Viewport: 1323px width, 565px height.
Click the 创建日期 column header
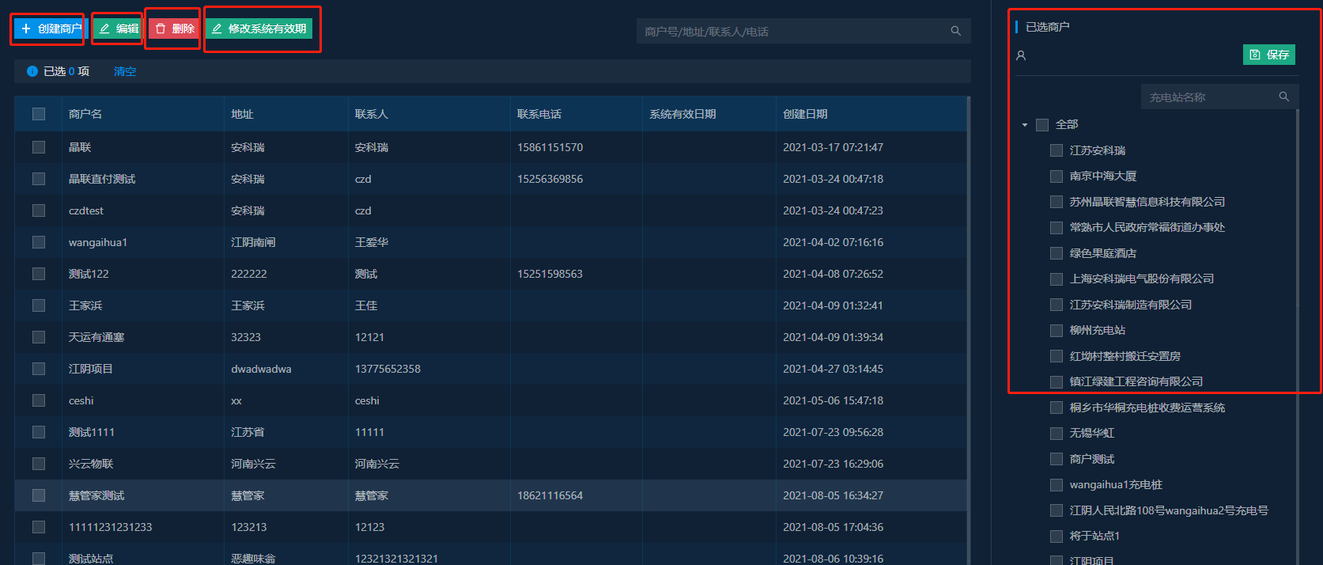pos(805,114)
